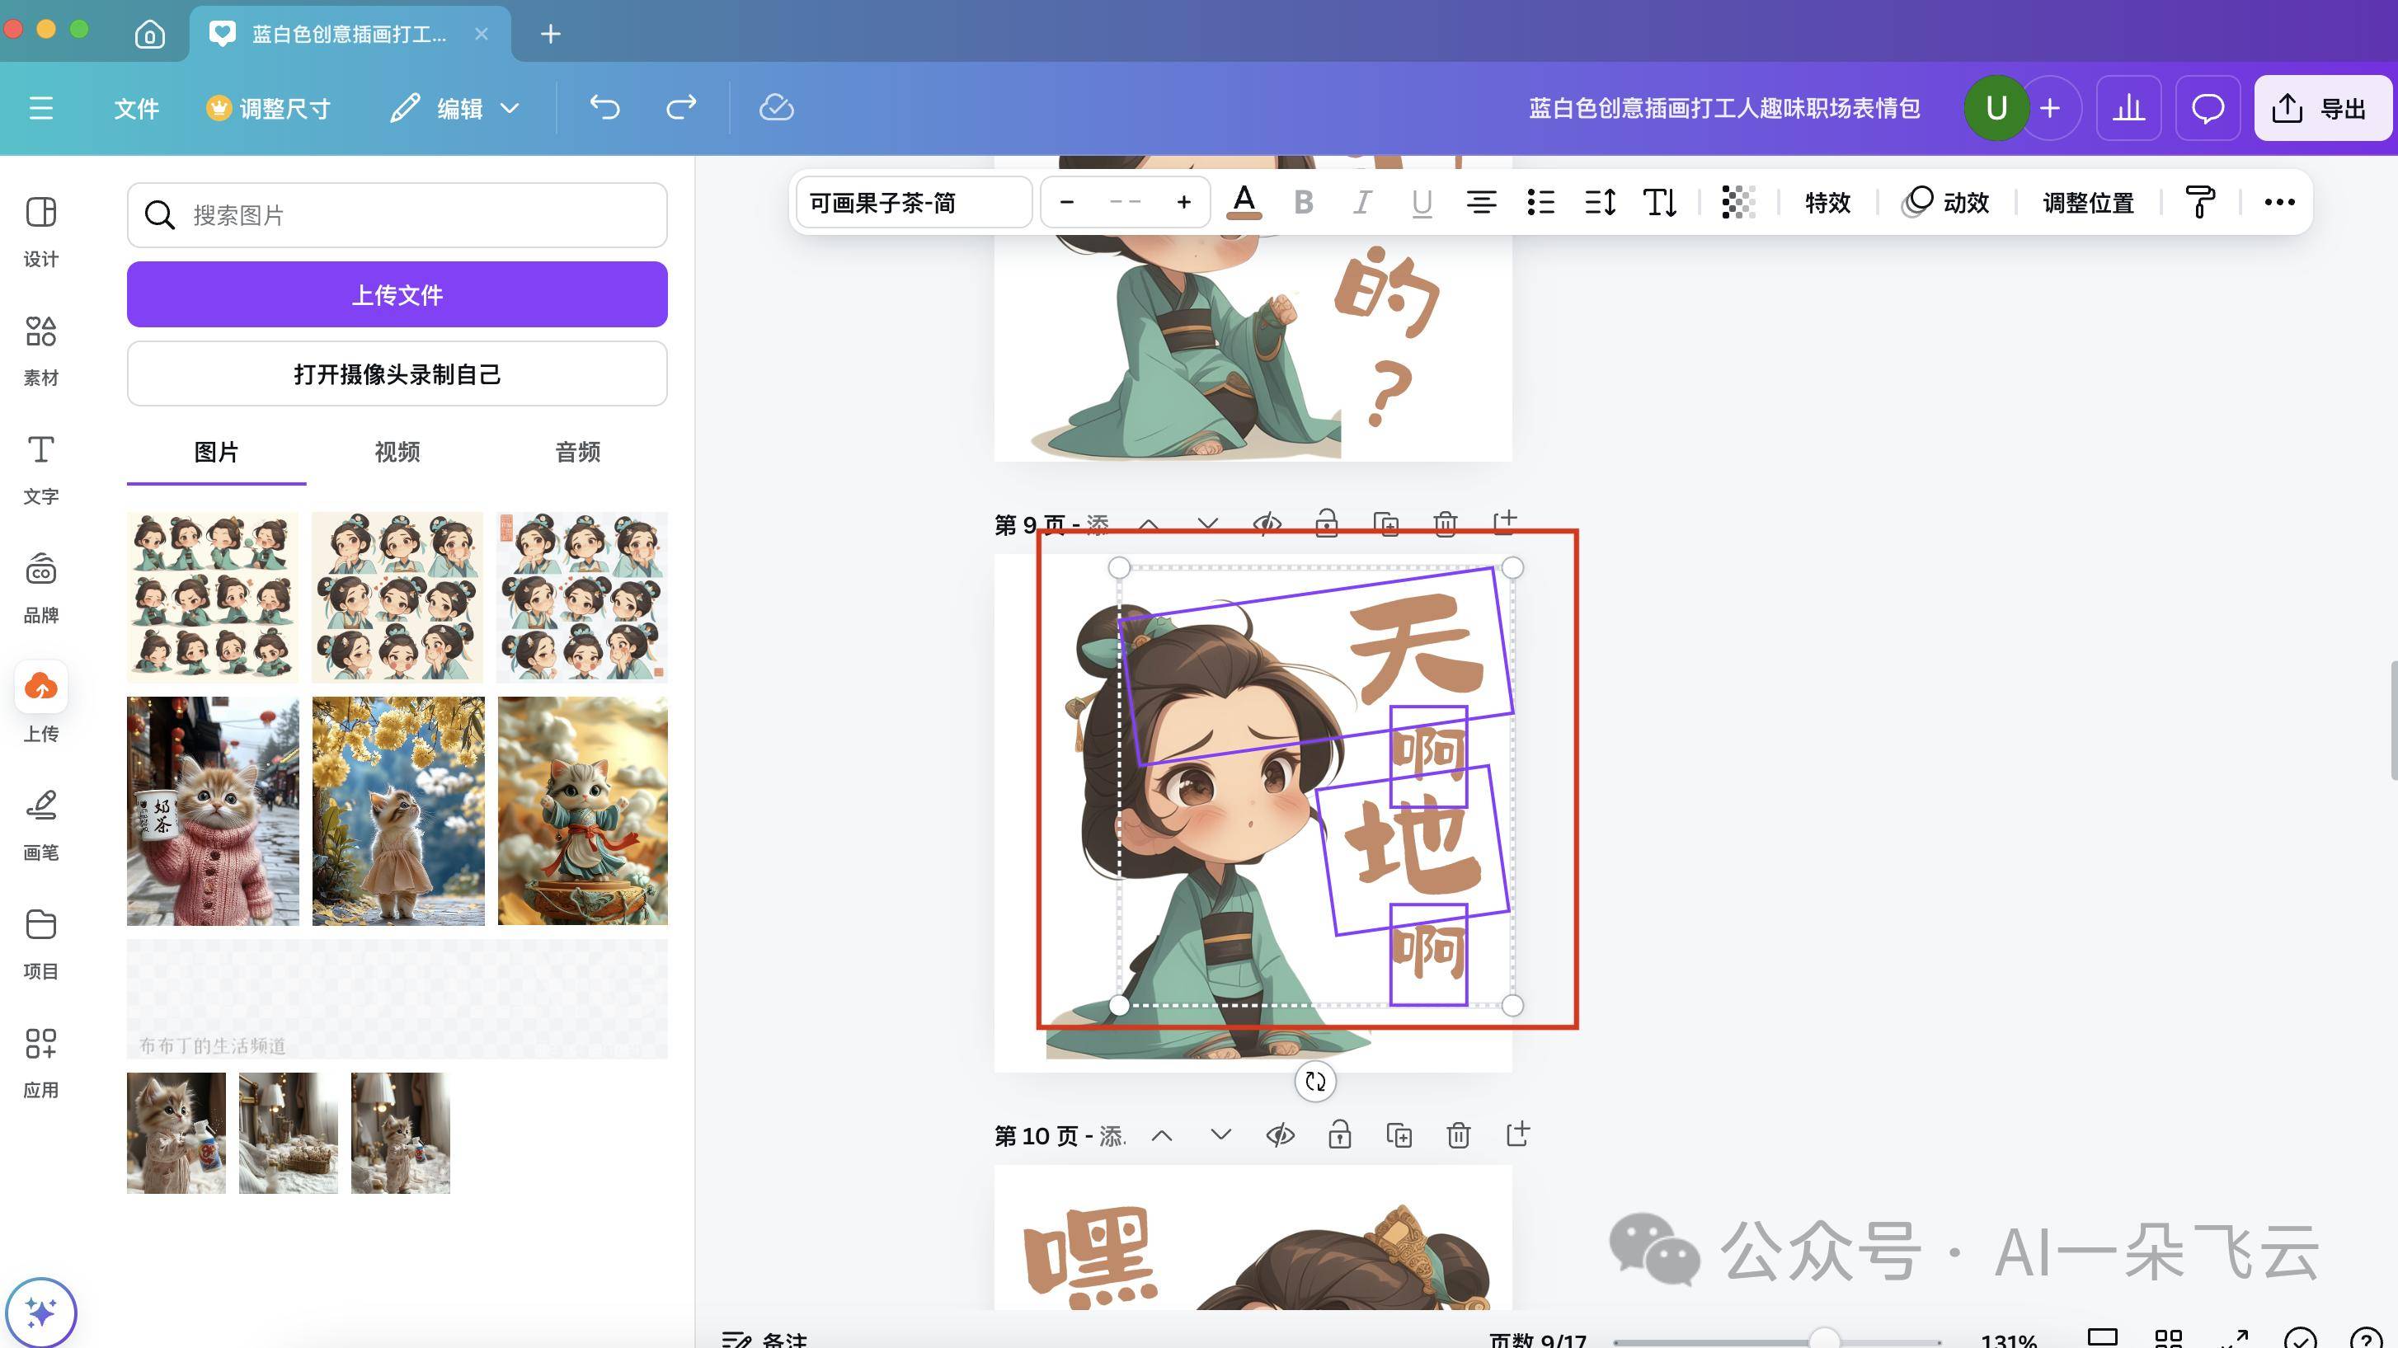
Task: Open the 文字 panel in the sidebar
Action: (40, 466)
